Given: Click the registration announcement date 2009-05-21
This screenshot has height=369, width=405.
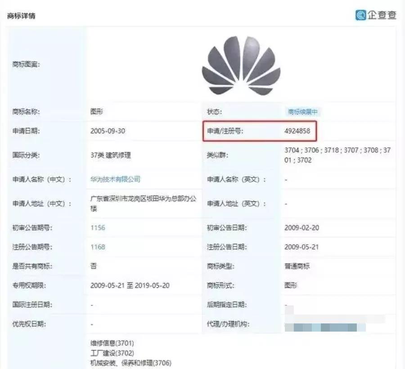Looking at the screenshot, I should [x=301, y=247].
